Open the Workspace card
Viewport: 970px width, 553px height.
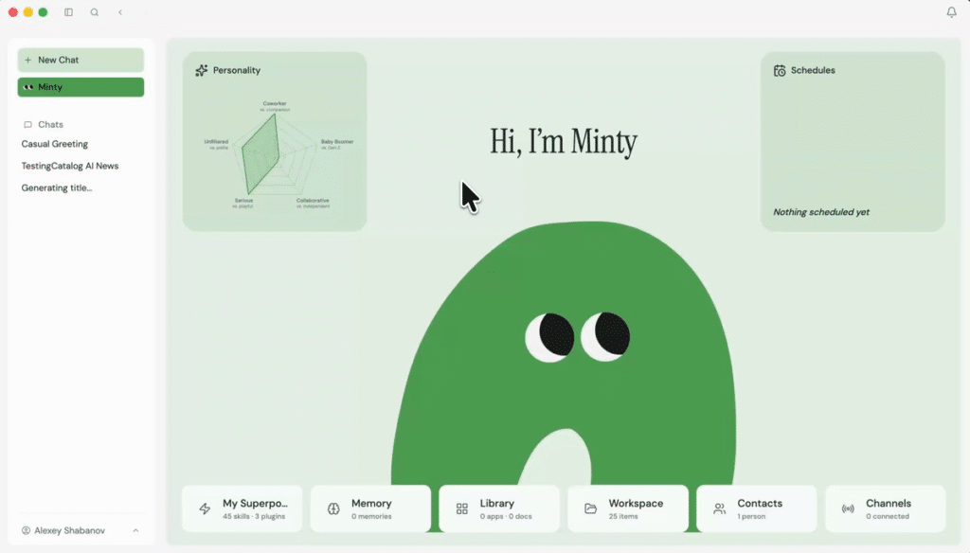(628, 508)
